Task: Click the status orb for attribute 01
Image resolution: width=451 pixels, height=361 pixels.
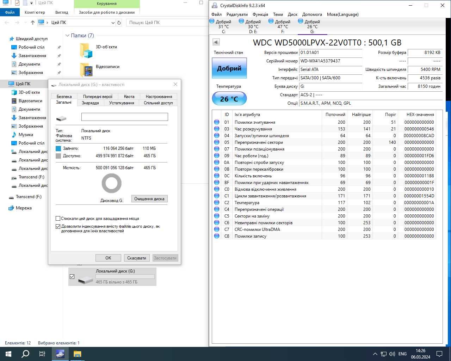Action: click(x=217, y=122)
